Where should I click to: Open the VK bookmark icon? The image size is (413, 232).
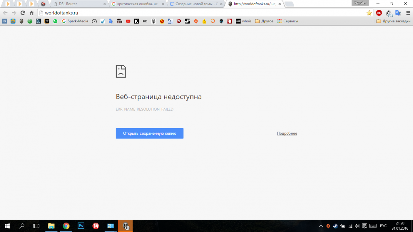(x=4, y=21)
